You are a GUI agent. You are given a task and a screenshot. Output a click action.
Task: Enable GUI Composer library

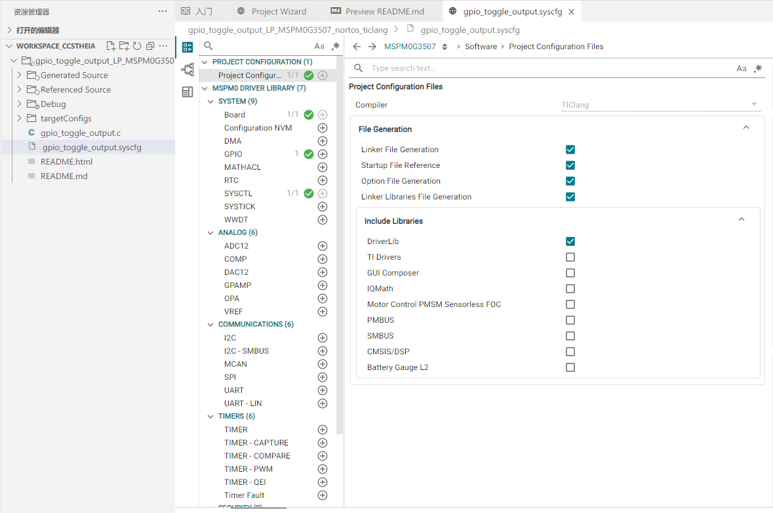(x=570, y=273)
